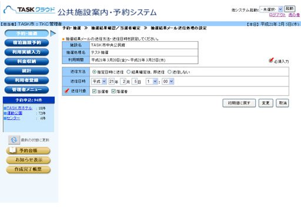Toggle the 当選者 checkbox

[94, 91]
